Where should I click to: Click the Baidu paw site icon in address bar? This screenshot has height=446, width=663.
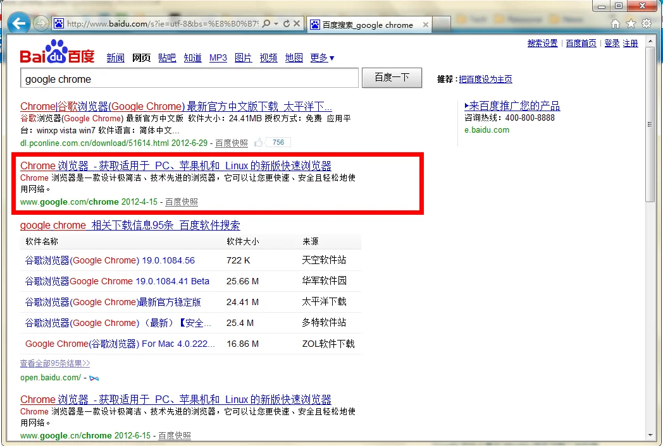(x=59, y=23)
